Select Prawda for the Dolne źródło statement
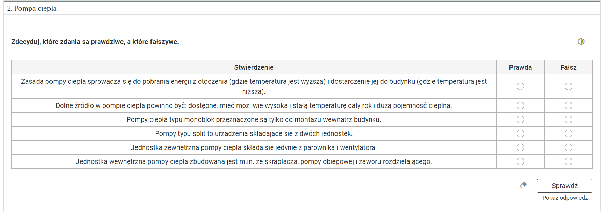This screenshot has width=603, height=212. (x=520, y=105)
